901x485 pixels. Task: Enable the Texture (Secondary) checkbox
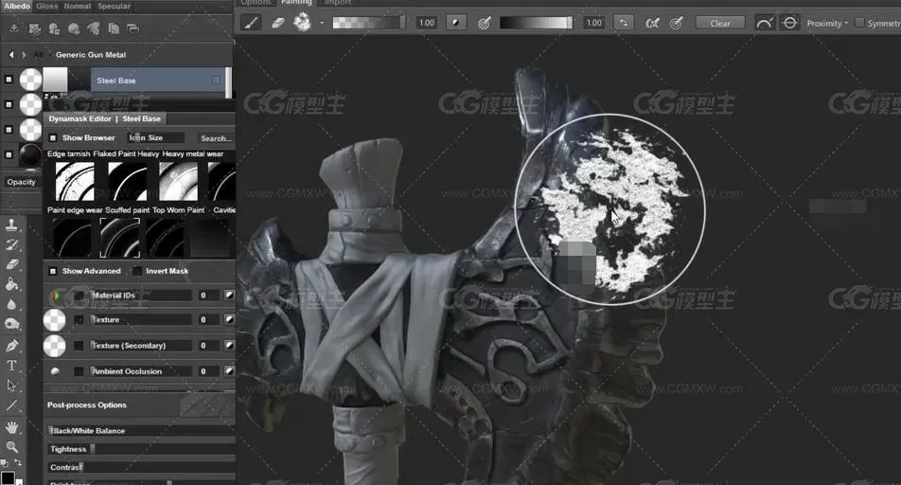click(x=79, y=346)
